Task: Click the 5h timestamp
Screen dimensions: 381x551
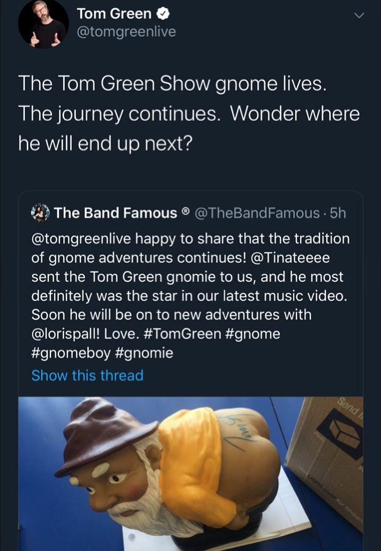Action: [x=338, y=213]
